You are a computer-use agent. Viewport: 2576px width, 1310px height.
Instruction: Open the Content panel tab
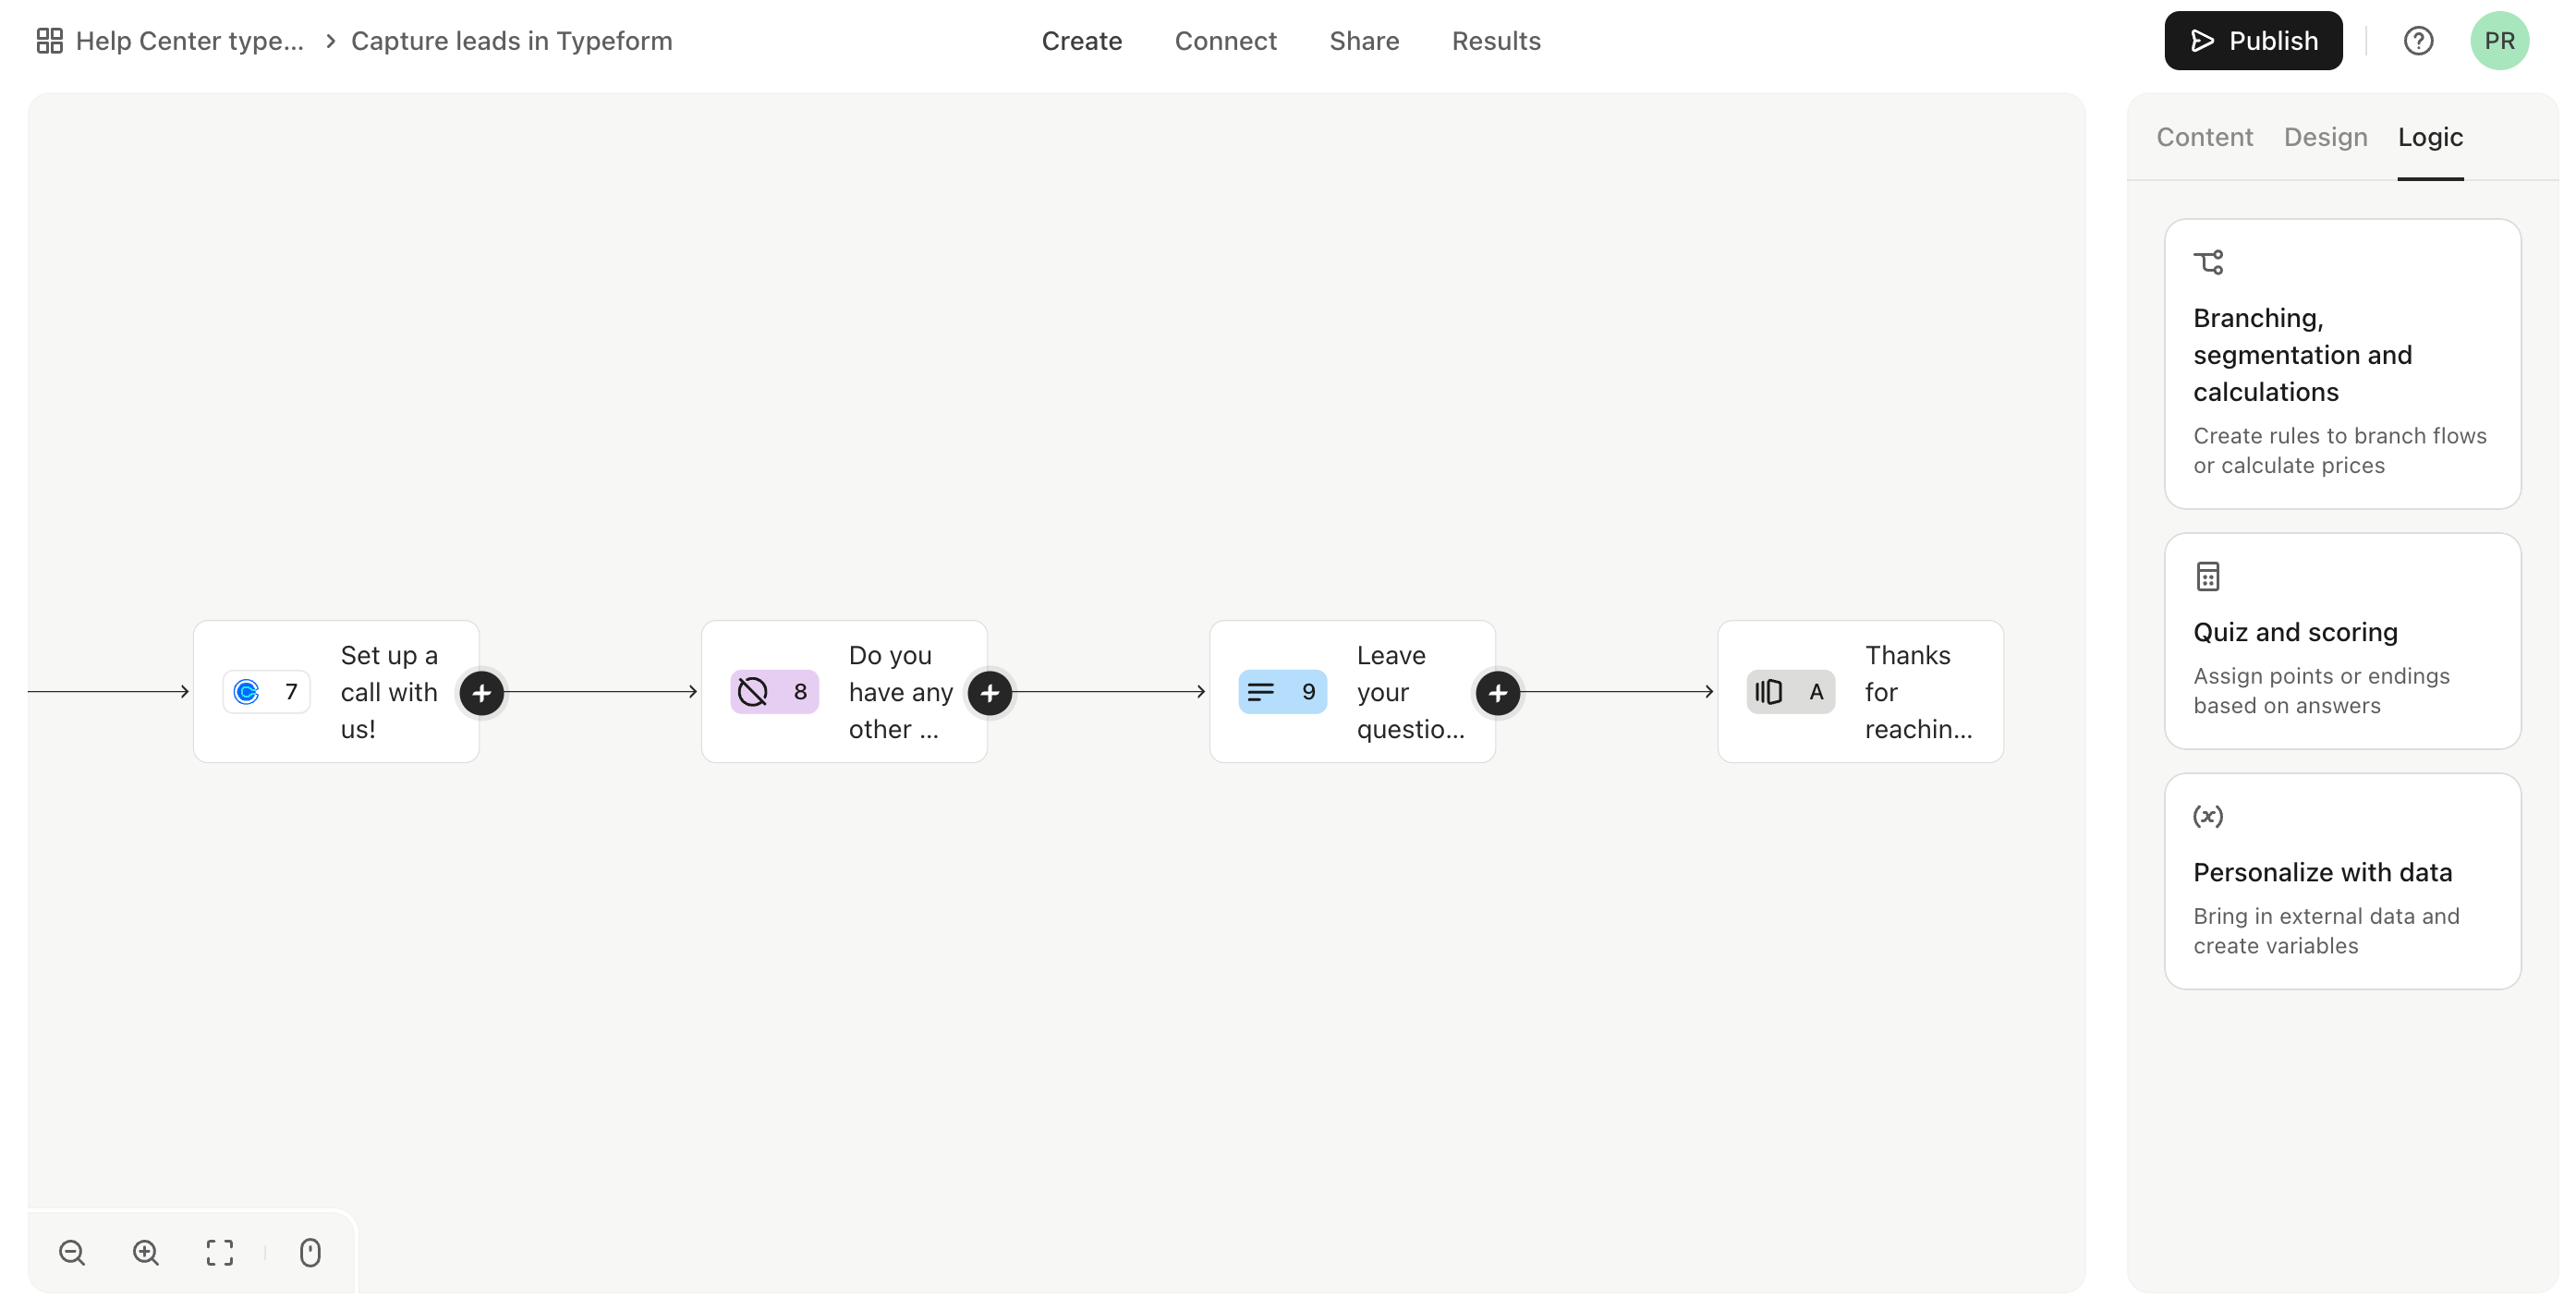coord(2204,137)
